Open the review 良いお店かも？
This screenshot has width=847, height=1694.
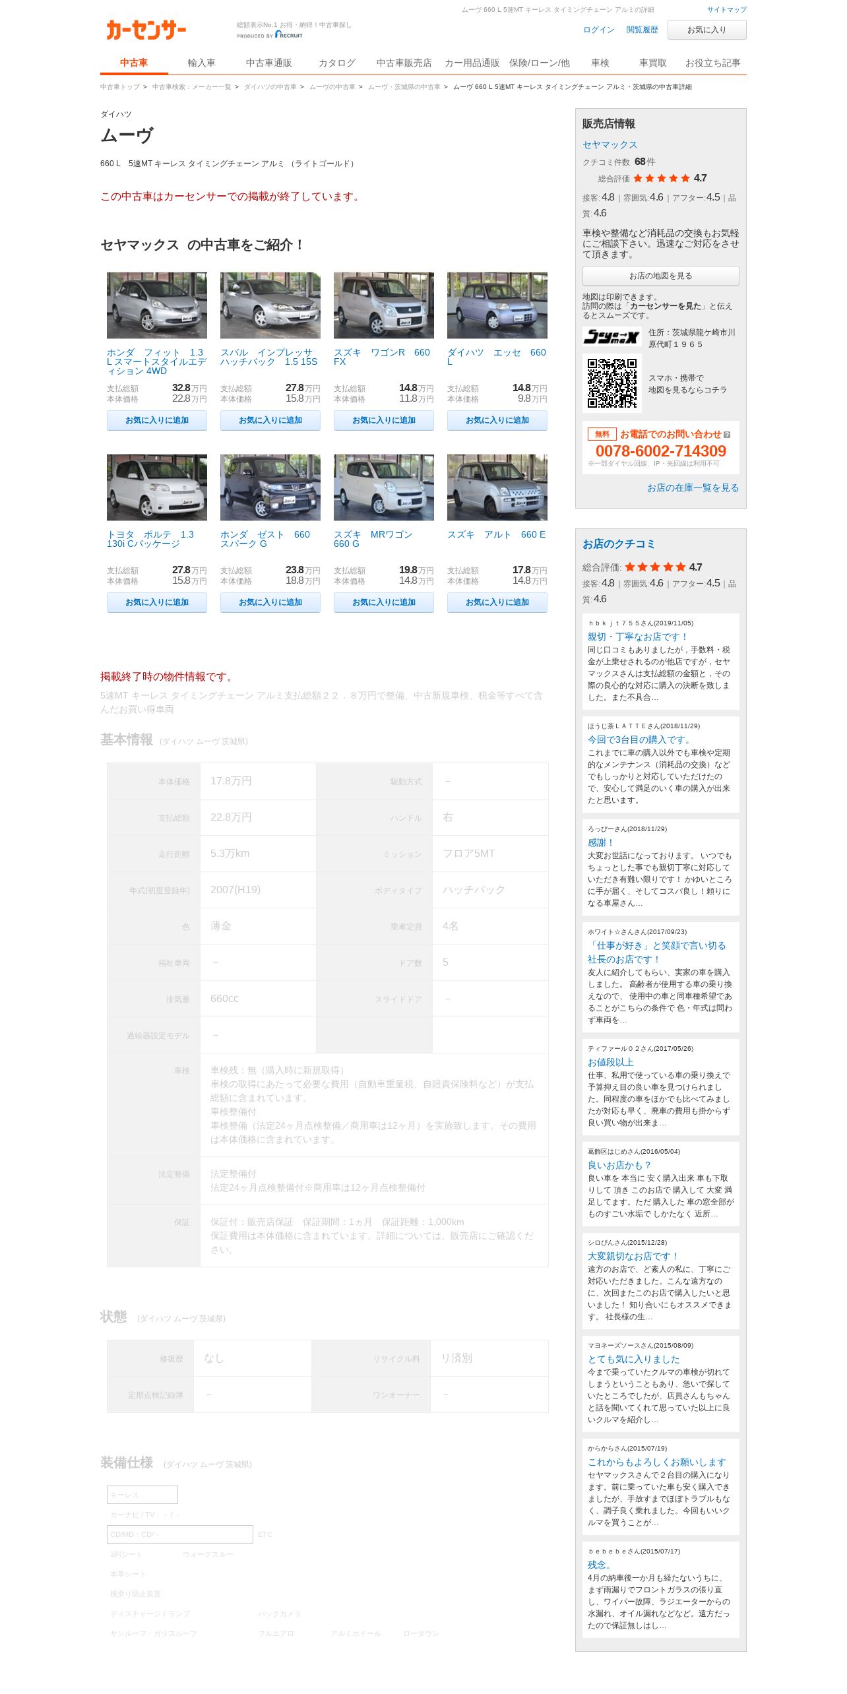[x=619, y=1165]
